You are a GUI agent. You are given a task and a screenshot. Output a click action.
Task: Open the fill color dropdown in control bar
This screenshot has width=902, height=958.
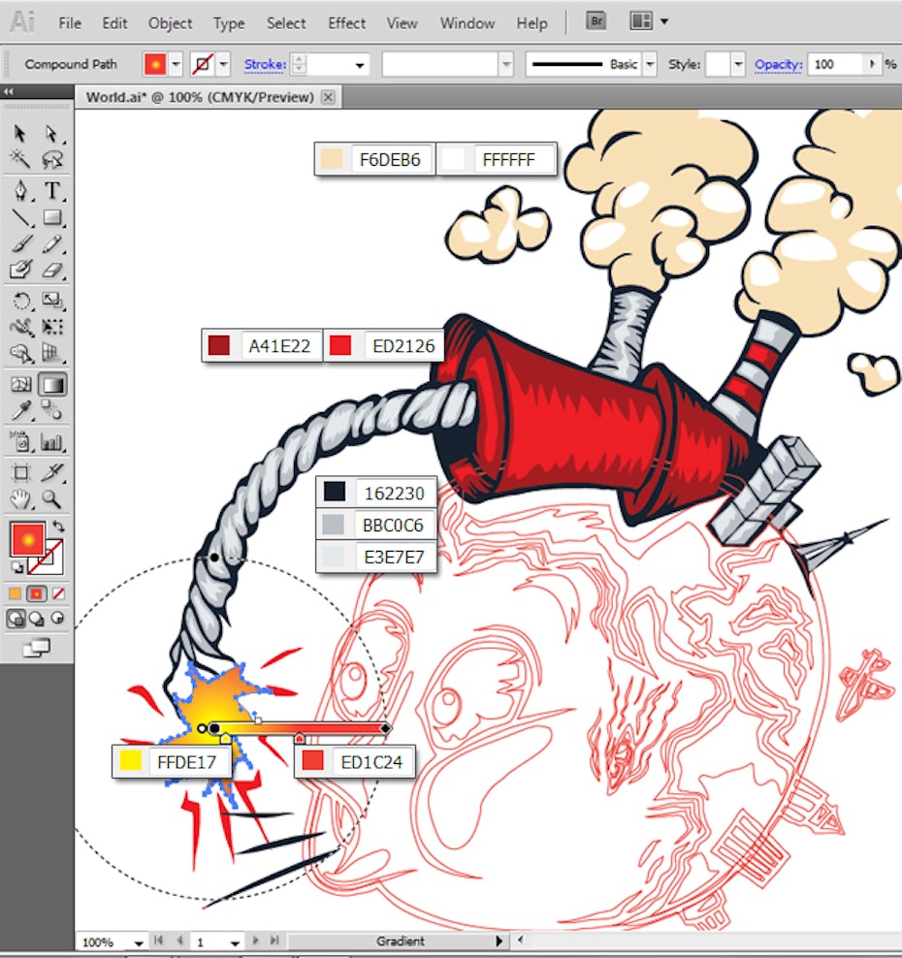click(x=176, y=65)
